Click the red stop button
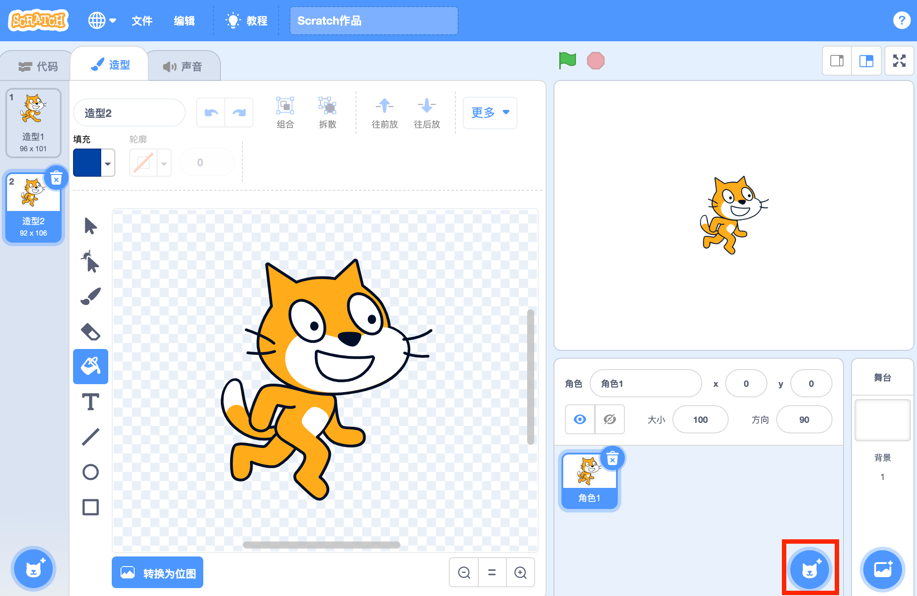The width and height of the screenshot is (917, 596). pos(596,61)
